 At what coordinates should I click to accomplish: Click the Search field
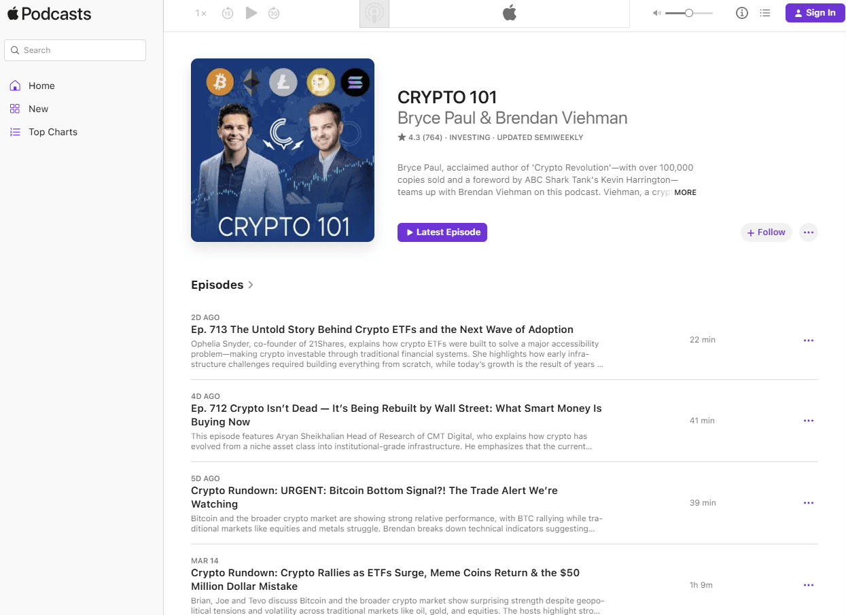click(75, 50)
